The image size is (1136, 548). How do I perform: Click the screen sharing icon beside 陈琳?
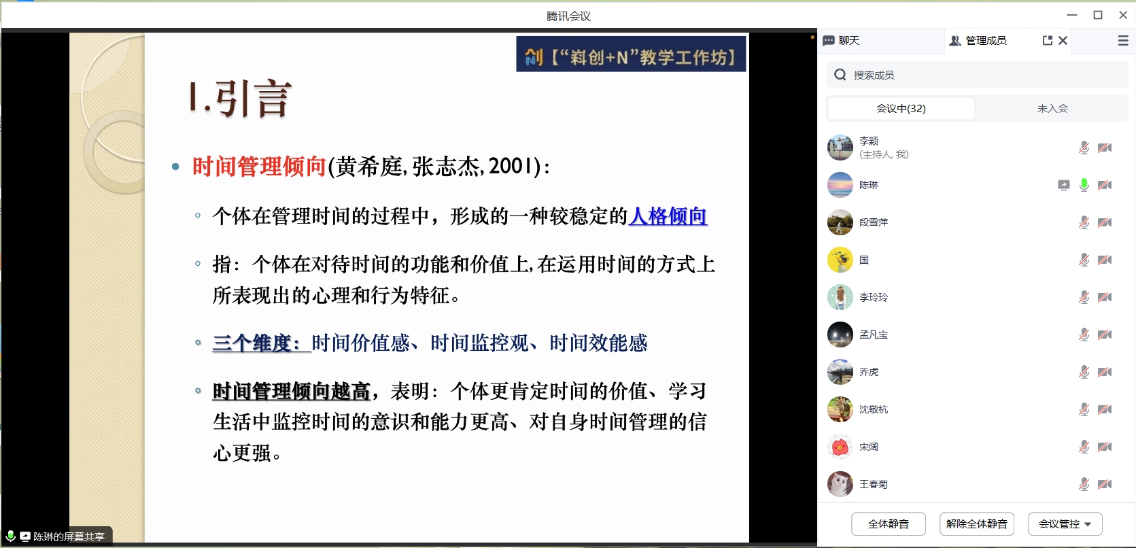tap(1064, 185)
